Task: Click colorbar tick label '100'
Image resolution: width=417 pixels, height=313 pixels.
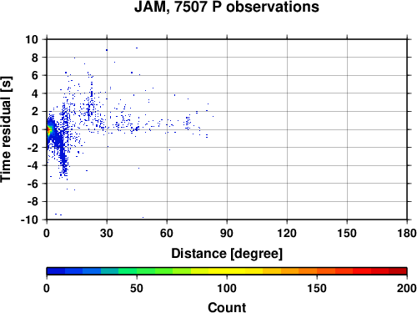Action: pyautogui.click(x=227, y=288)
